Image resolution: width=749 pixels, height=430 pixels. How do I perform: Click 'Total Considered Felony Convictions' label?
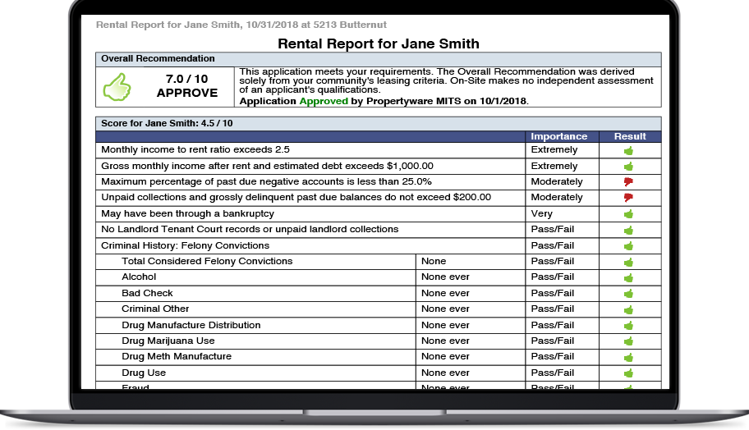pyautogui.click(x=207, y=261)
